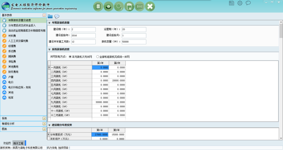Select 一月装机 第1年 highlighted cell
283x150 pixels.
click(100, 67)
